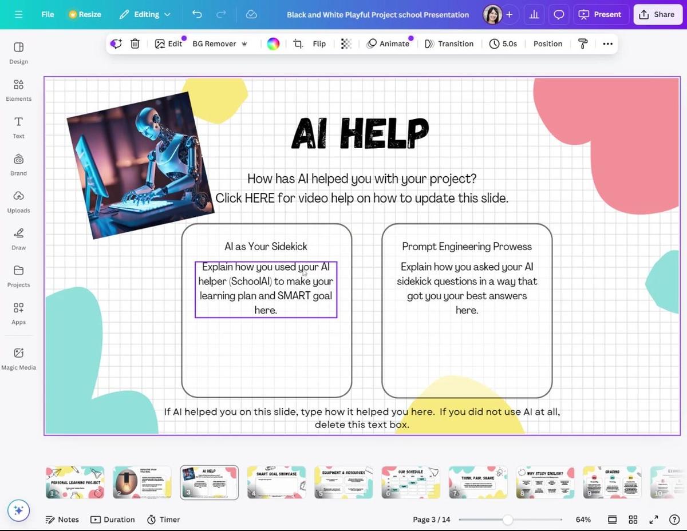Open the 64% zoom level dropdown
The height and width of the screenshot is (531, 687).
click(583, 520)
